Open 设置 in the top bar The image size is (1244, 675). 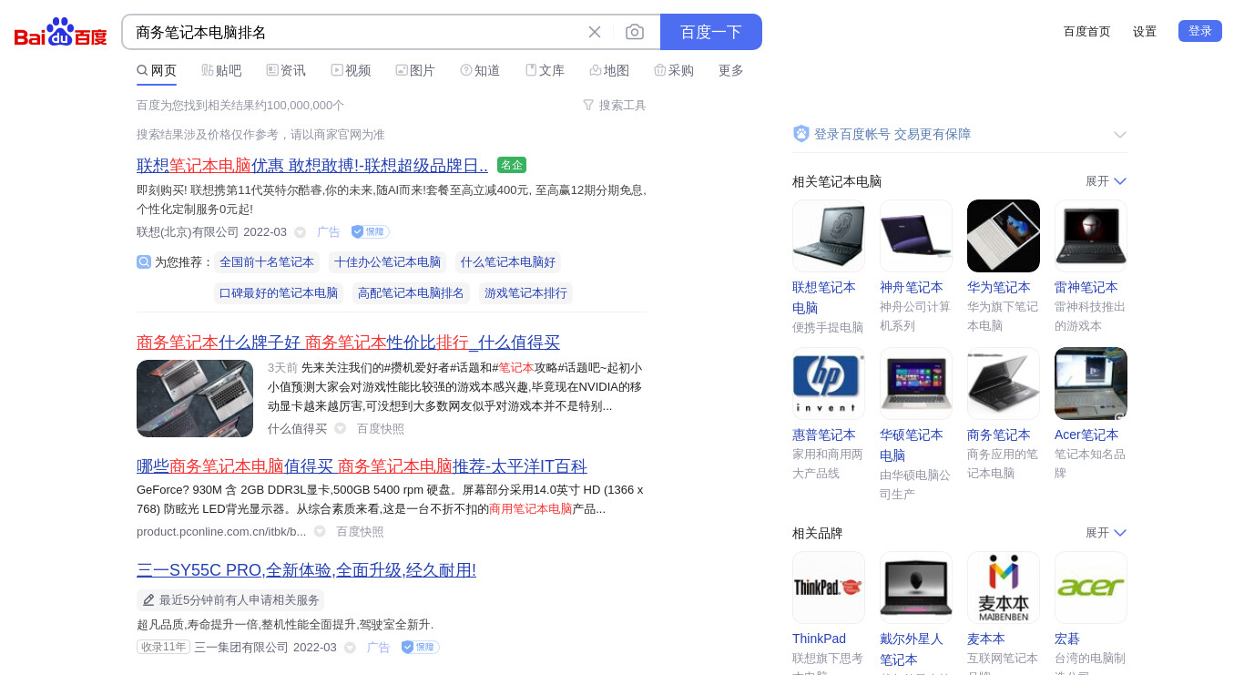tap(1145, 31)
